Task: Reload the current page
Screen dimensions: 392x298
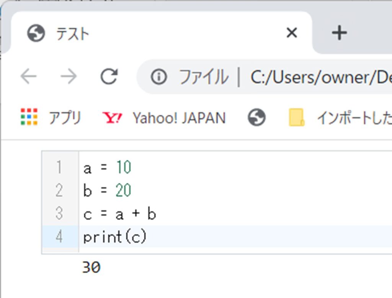Action: (109, 77)
